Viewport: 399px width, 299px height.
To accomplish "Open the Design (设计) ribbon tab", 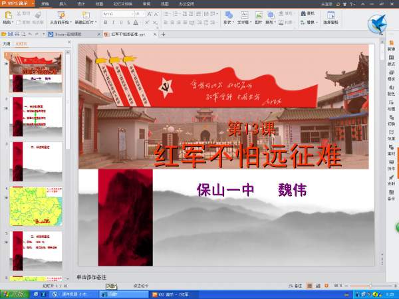I will point(81,4).
